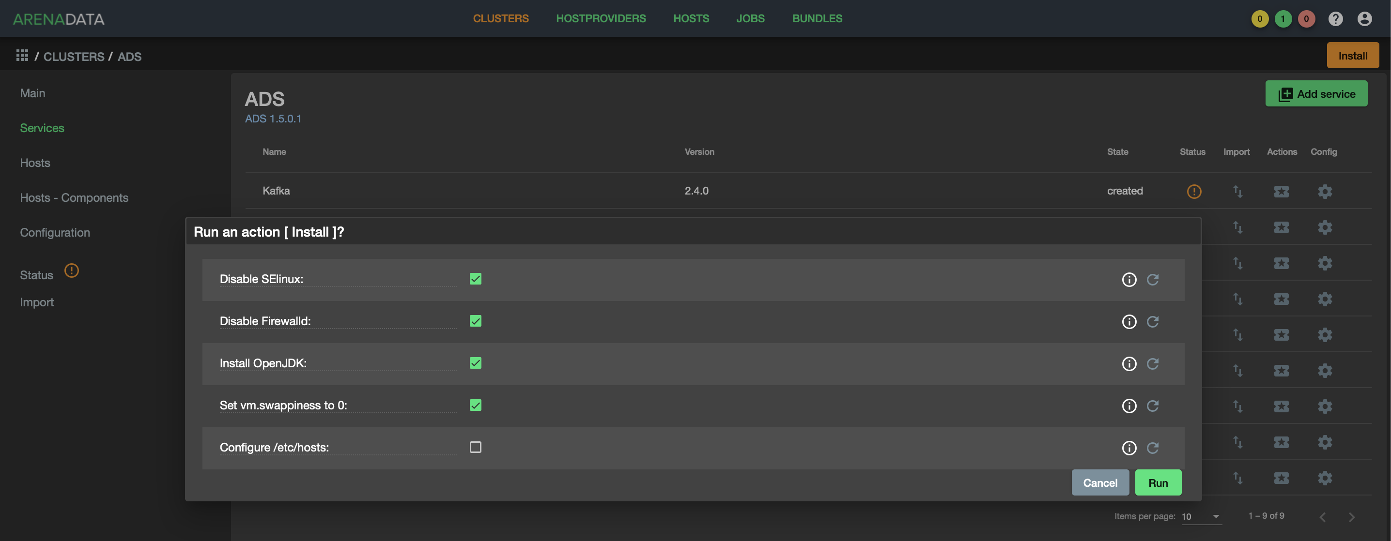Open the HOSTS top menu
The width and height of the screenshot is (1391, 541).
[691, 18]
